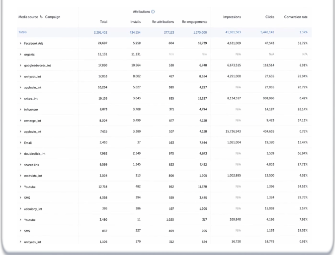335x255 pixels.
Task: Expand SMS row with total 4,398
Action: click(20, 197)
